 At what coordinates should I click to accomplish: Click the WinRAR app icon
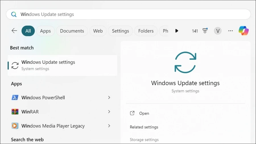point(15,112)
